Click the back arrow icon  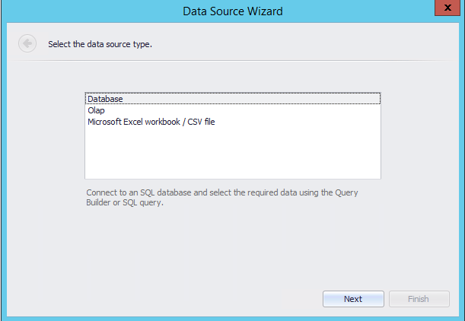27,43
